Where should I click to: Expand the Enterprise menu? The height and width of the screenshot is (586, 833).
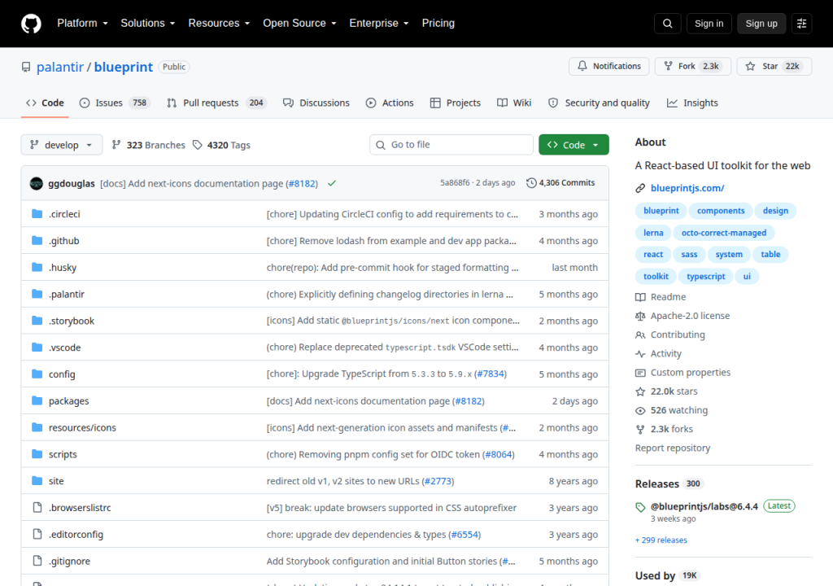[379, 24]
